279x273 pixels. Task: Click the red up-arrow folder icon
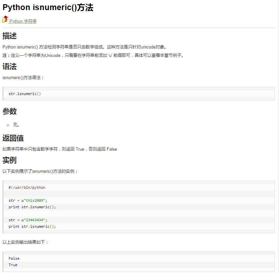click(x=5, y=19)
